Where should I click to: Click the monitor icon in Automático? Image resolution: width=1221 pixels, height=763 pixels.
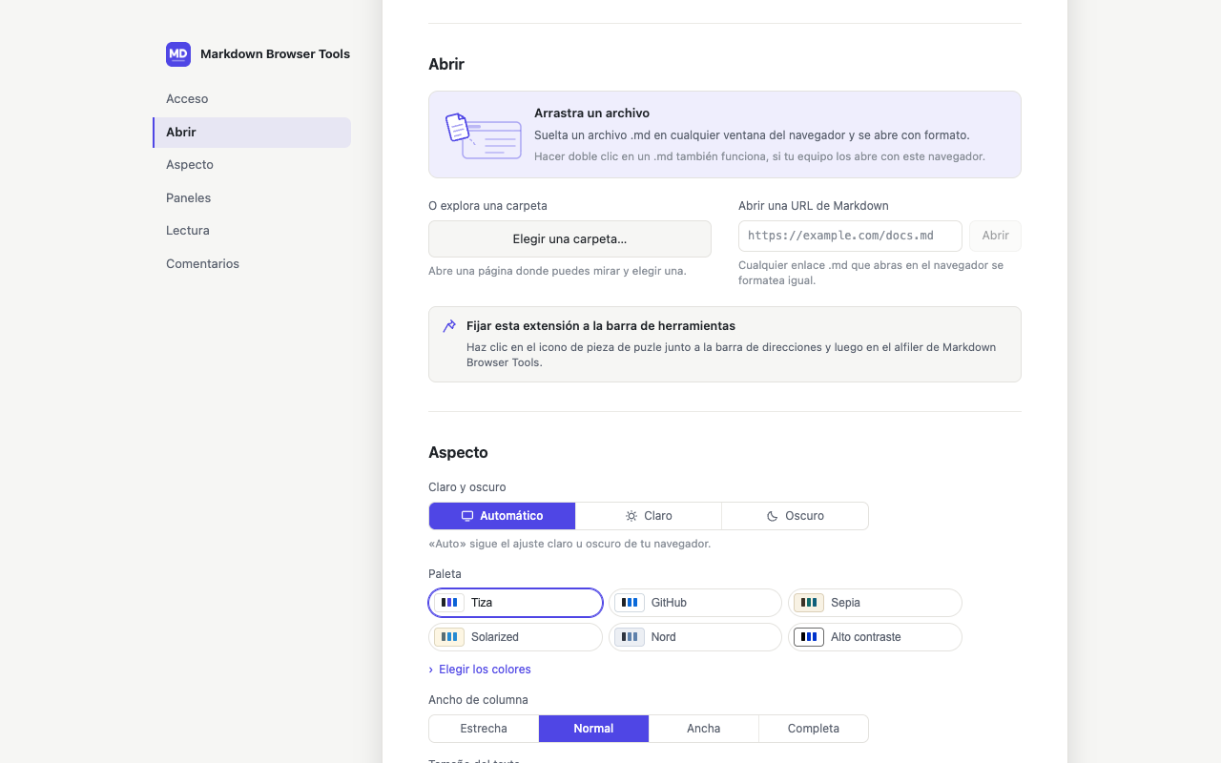coord(467,516)
